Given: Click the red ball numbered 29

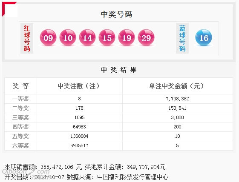Looking at the screenshot, I should click(146, 37).
